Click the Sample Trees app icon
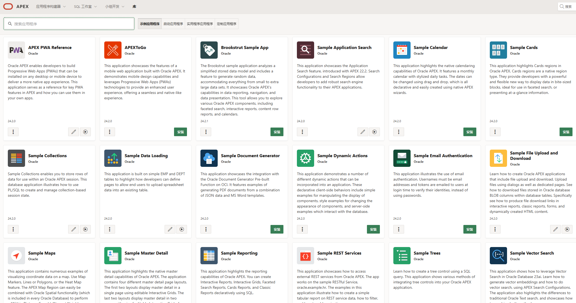The width and height of the screenshot is (576, 303). pos(402,256)
